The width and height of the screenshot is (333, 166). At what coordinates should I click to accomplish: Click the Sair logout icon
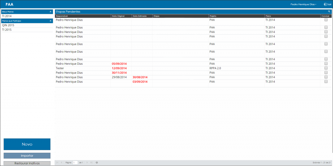coord(325,4)
